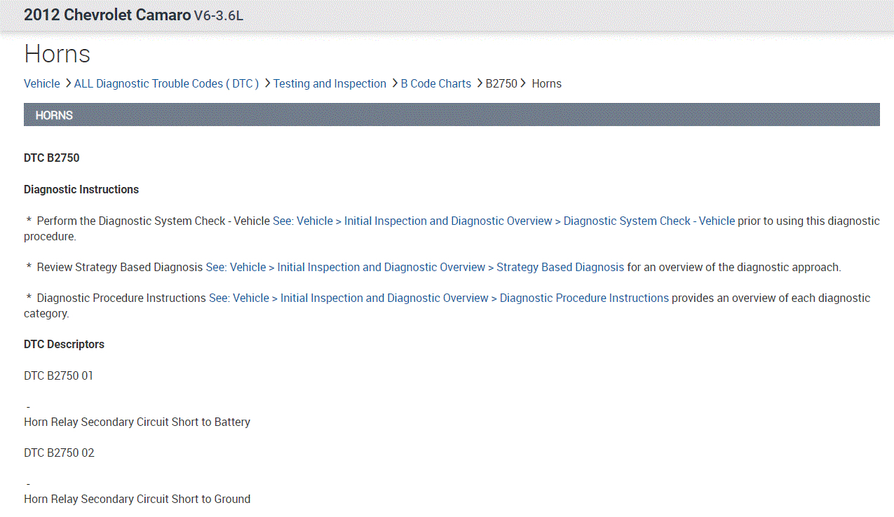Click the gray HORNS section header bar
Image resolution: width=894 pixels, height=517 pixels.
pyautogui.click(x=452, y=115)
